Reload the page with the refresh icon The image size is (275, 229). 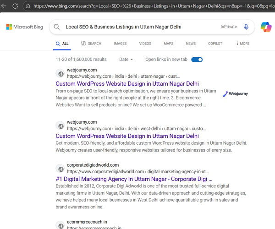[x=15, y=6]
